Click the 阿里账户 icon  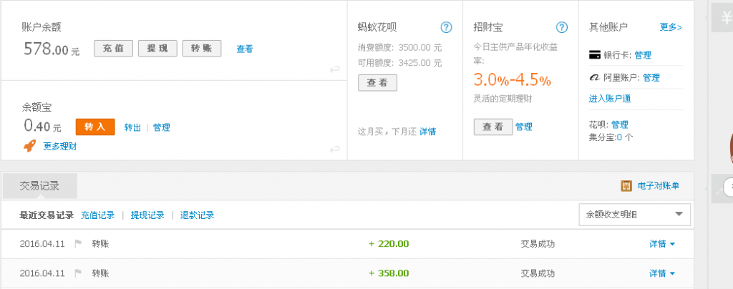tap(593, 77)
